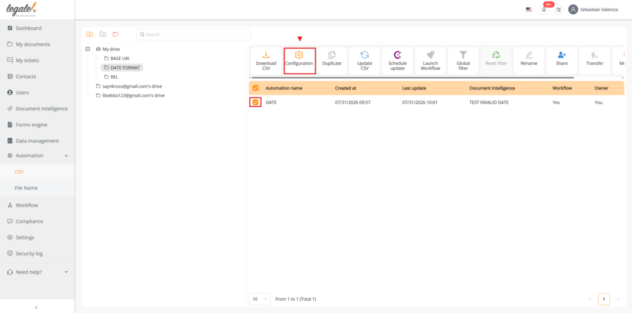The height and width of the screenshot is (313, 632).
Task: Click the 07/31/2026 10:01 last update cell
Action: tap(420, 103)
